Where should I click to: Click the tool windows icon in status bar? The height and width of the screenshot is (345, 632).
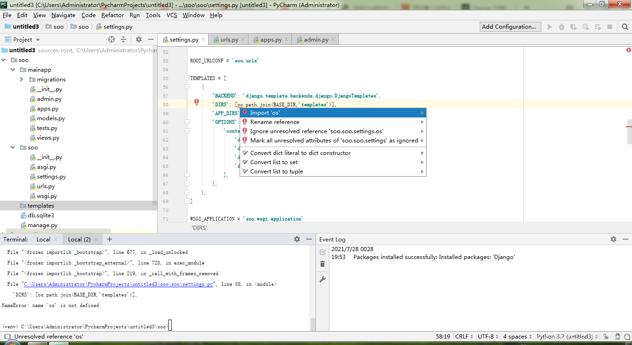tap(6, 337)
